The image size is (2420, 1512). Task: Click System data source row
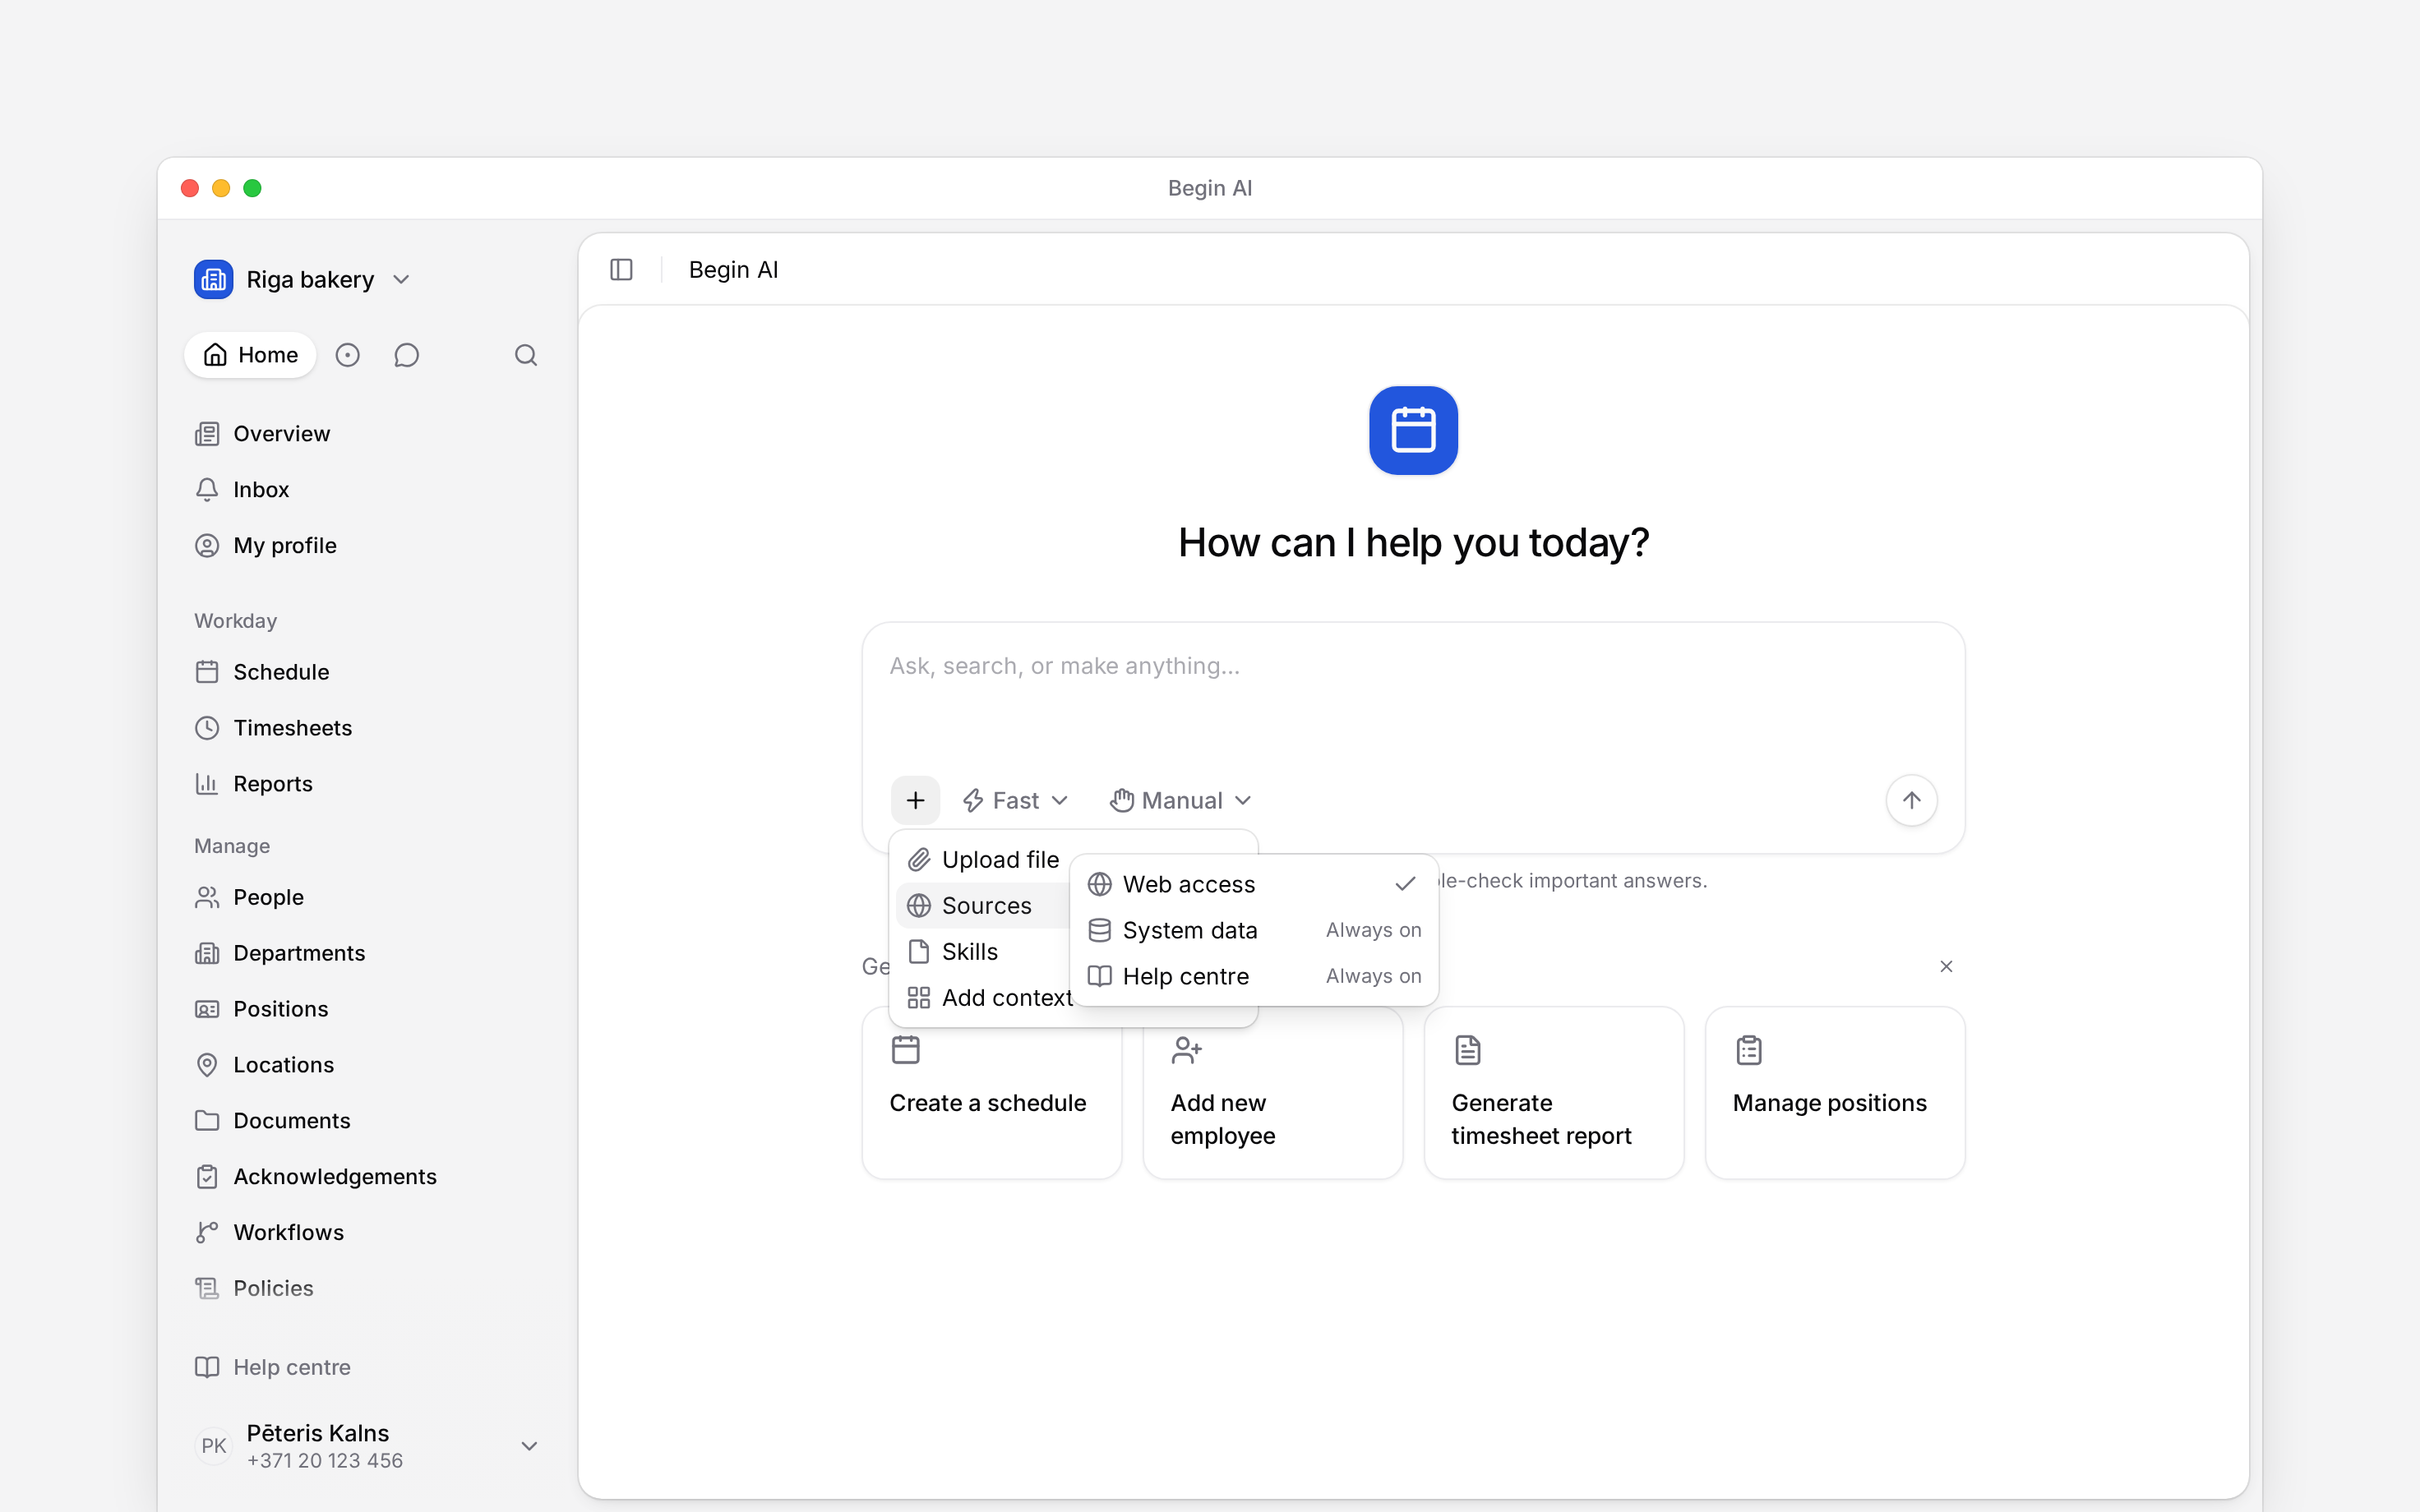click(x=1254, y=930)
